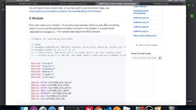Click the green D avatar in title bar

click(x=189, y=5)
